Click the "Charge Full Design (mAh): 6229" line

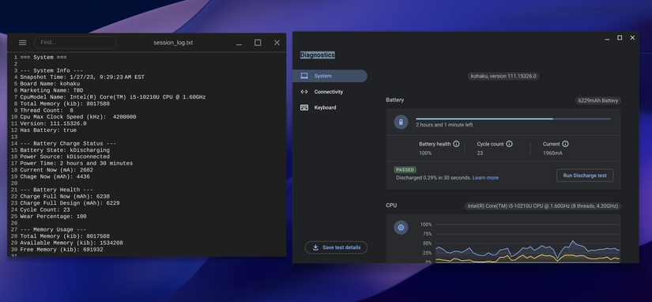tap(70, 203)
